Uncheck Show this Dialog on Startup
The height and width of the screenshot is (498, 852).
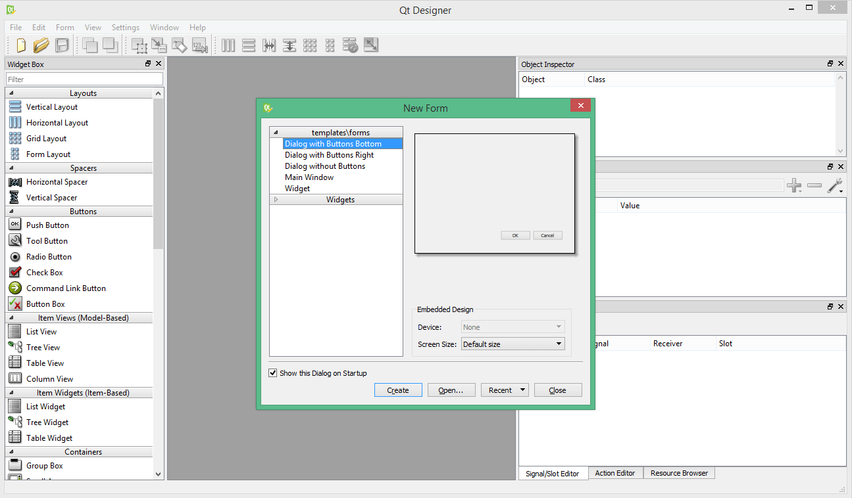pyautogui.click(x=272, y=373)
